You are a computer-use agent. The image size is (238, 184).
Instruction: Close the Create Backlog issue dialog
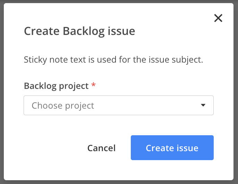click(218, 18)
